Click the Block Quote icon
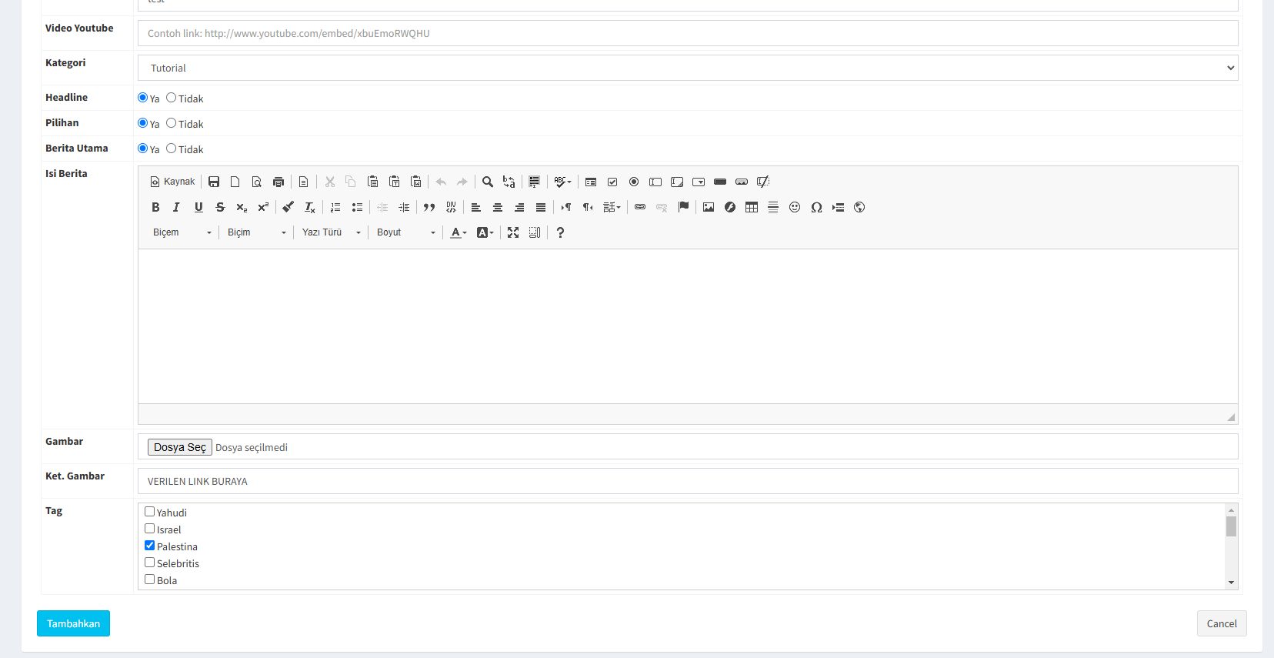This screenshot has width=1274, height=658. 429,207
